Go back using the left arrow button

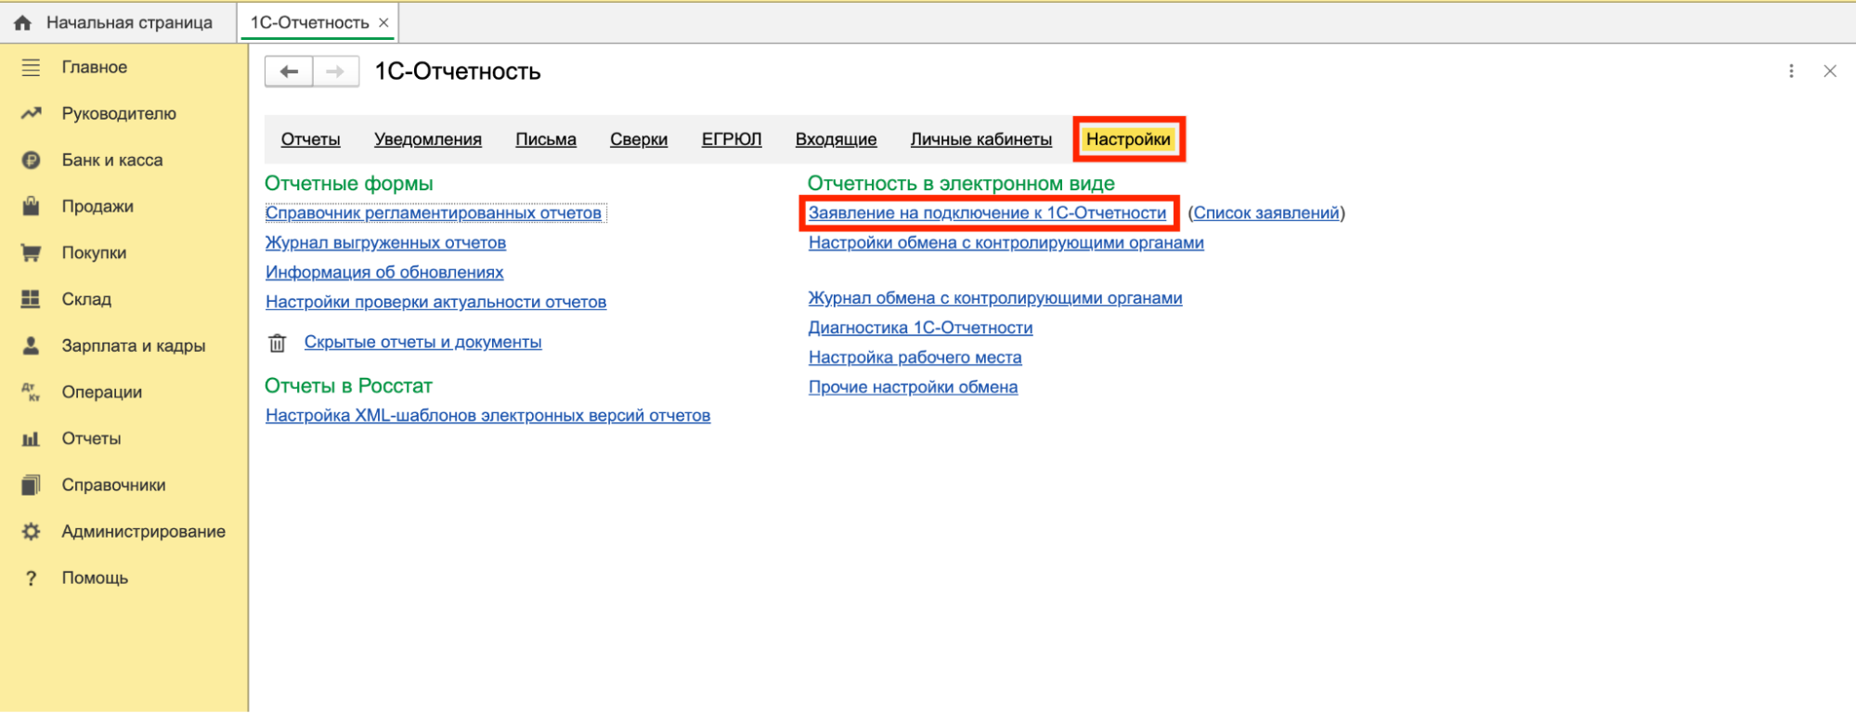pos(289,71)
